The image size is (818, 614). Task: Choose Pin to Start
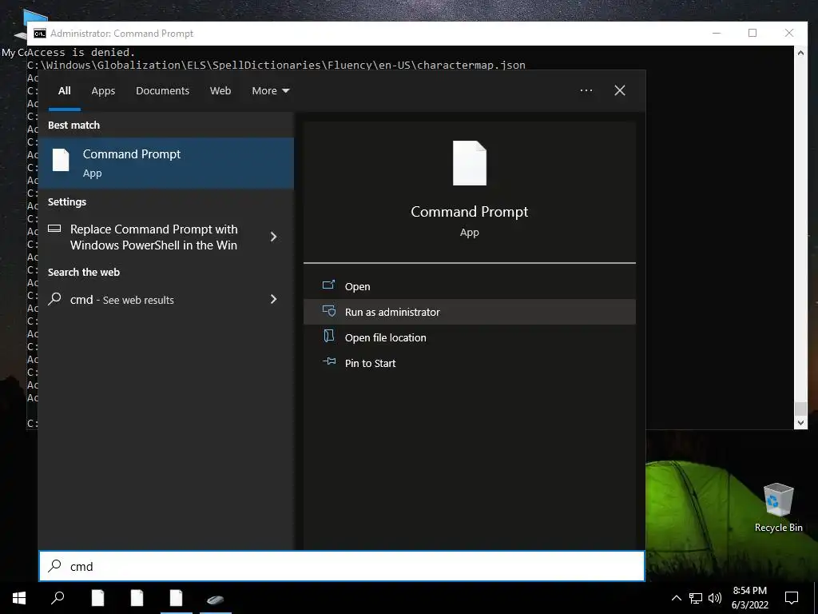click(x=469, y=363)
